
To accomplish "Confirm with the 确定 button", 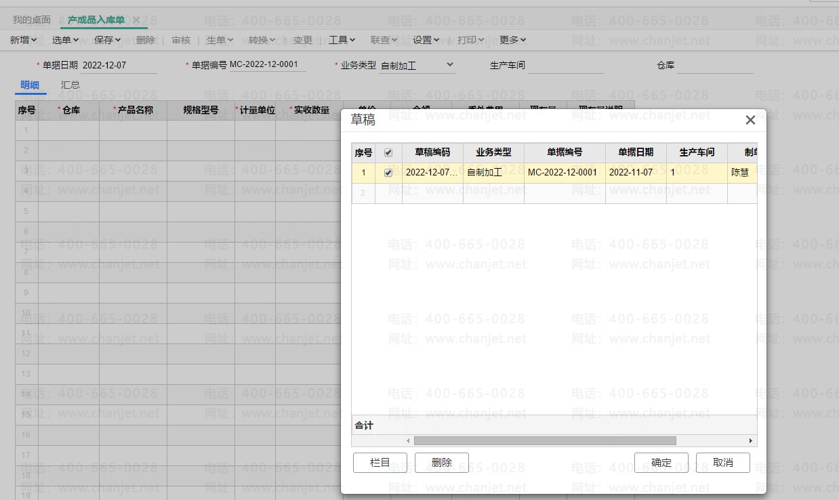I will coord(661,463).
